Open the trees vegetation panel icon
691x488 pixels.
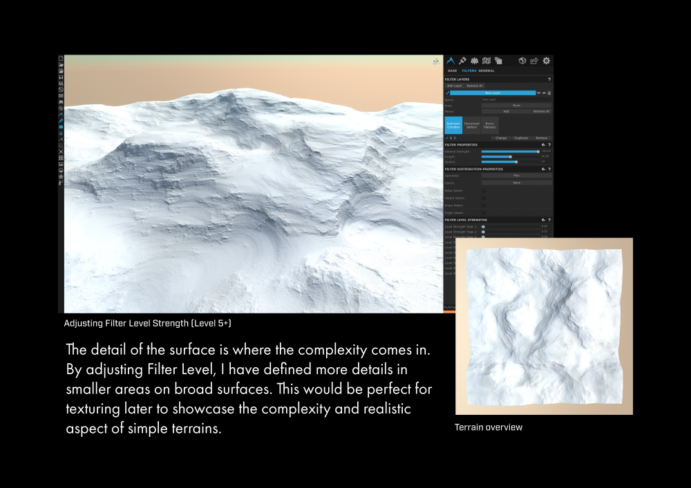pos(474,61)
